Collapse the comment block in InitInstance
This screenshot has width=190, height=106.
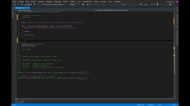point(18,15)
